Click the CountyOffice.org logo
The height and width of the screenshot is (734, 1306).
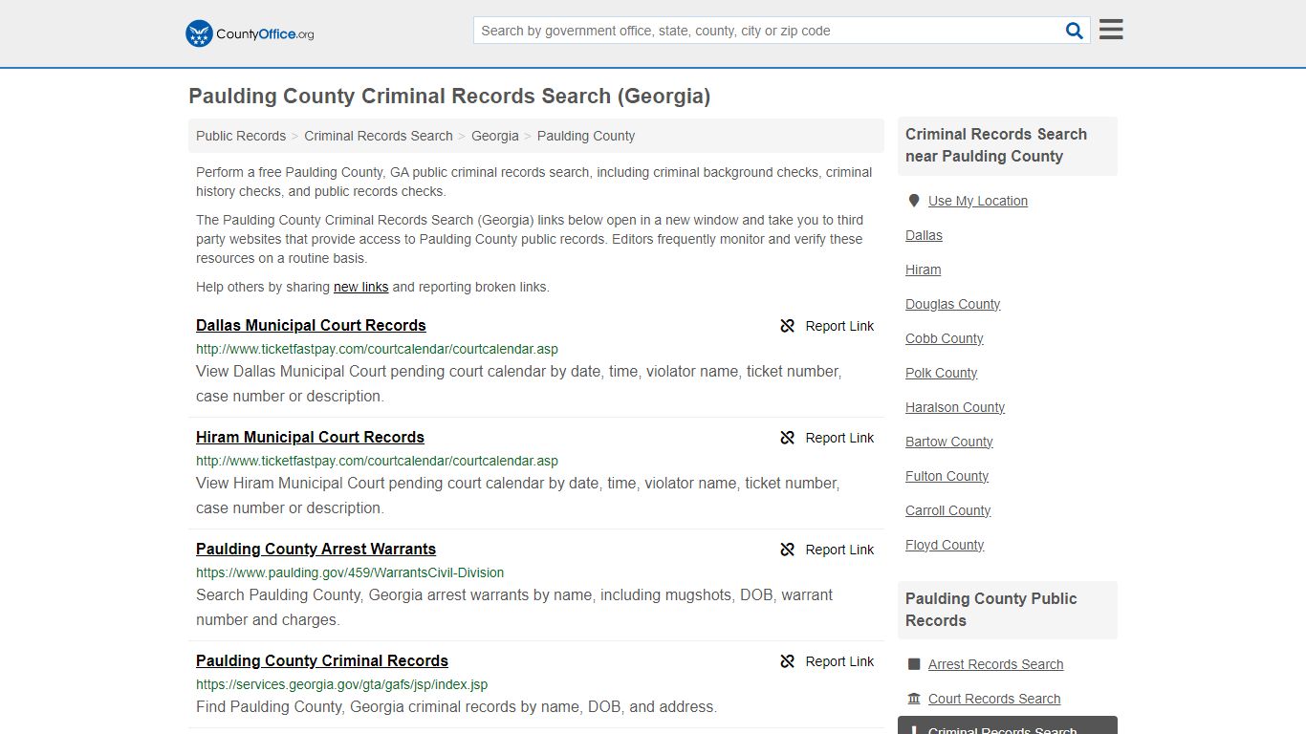(x=250, y=33)
